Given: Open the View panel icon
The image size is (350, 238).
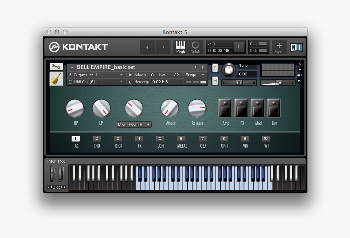Looking at the screenshot, I should (279, 47).
